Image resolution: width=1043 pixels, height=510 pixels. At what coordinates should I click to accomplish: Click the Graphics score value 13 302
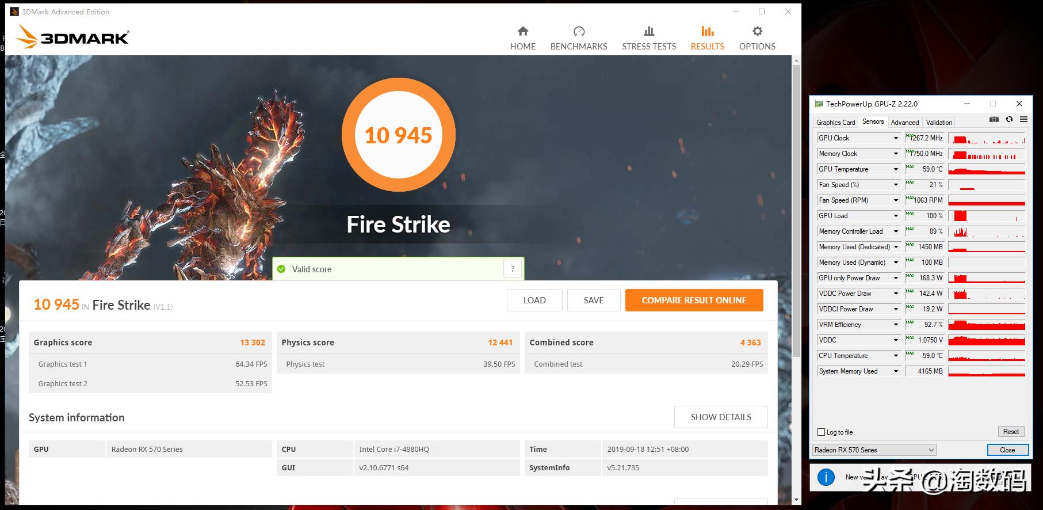tap(253, 342)
